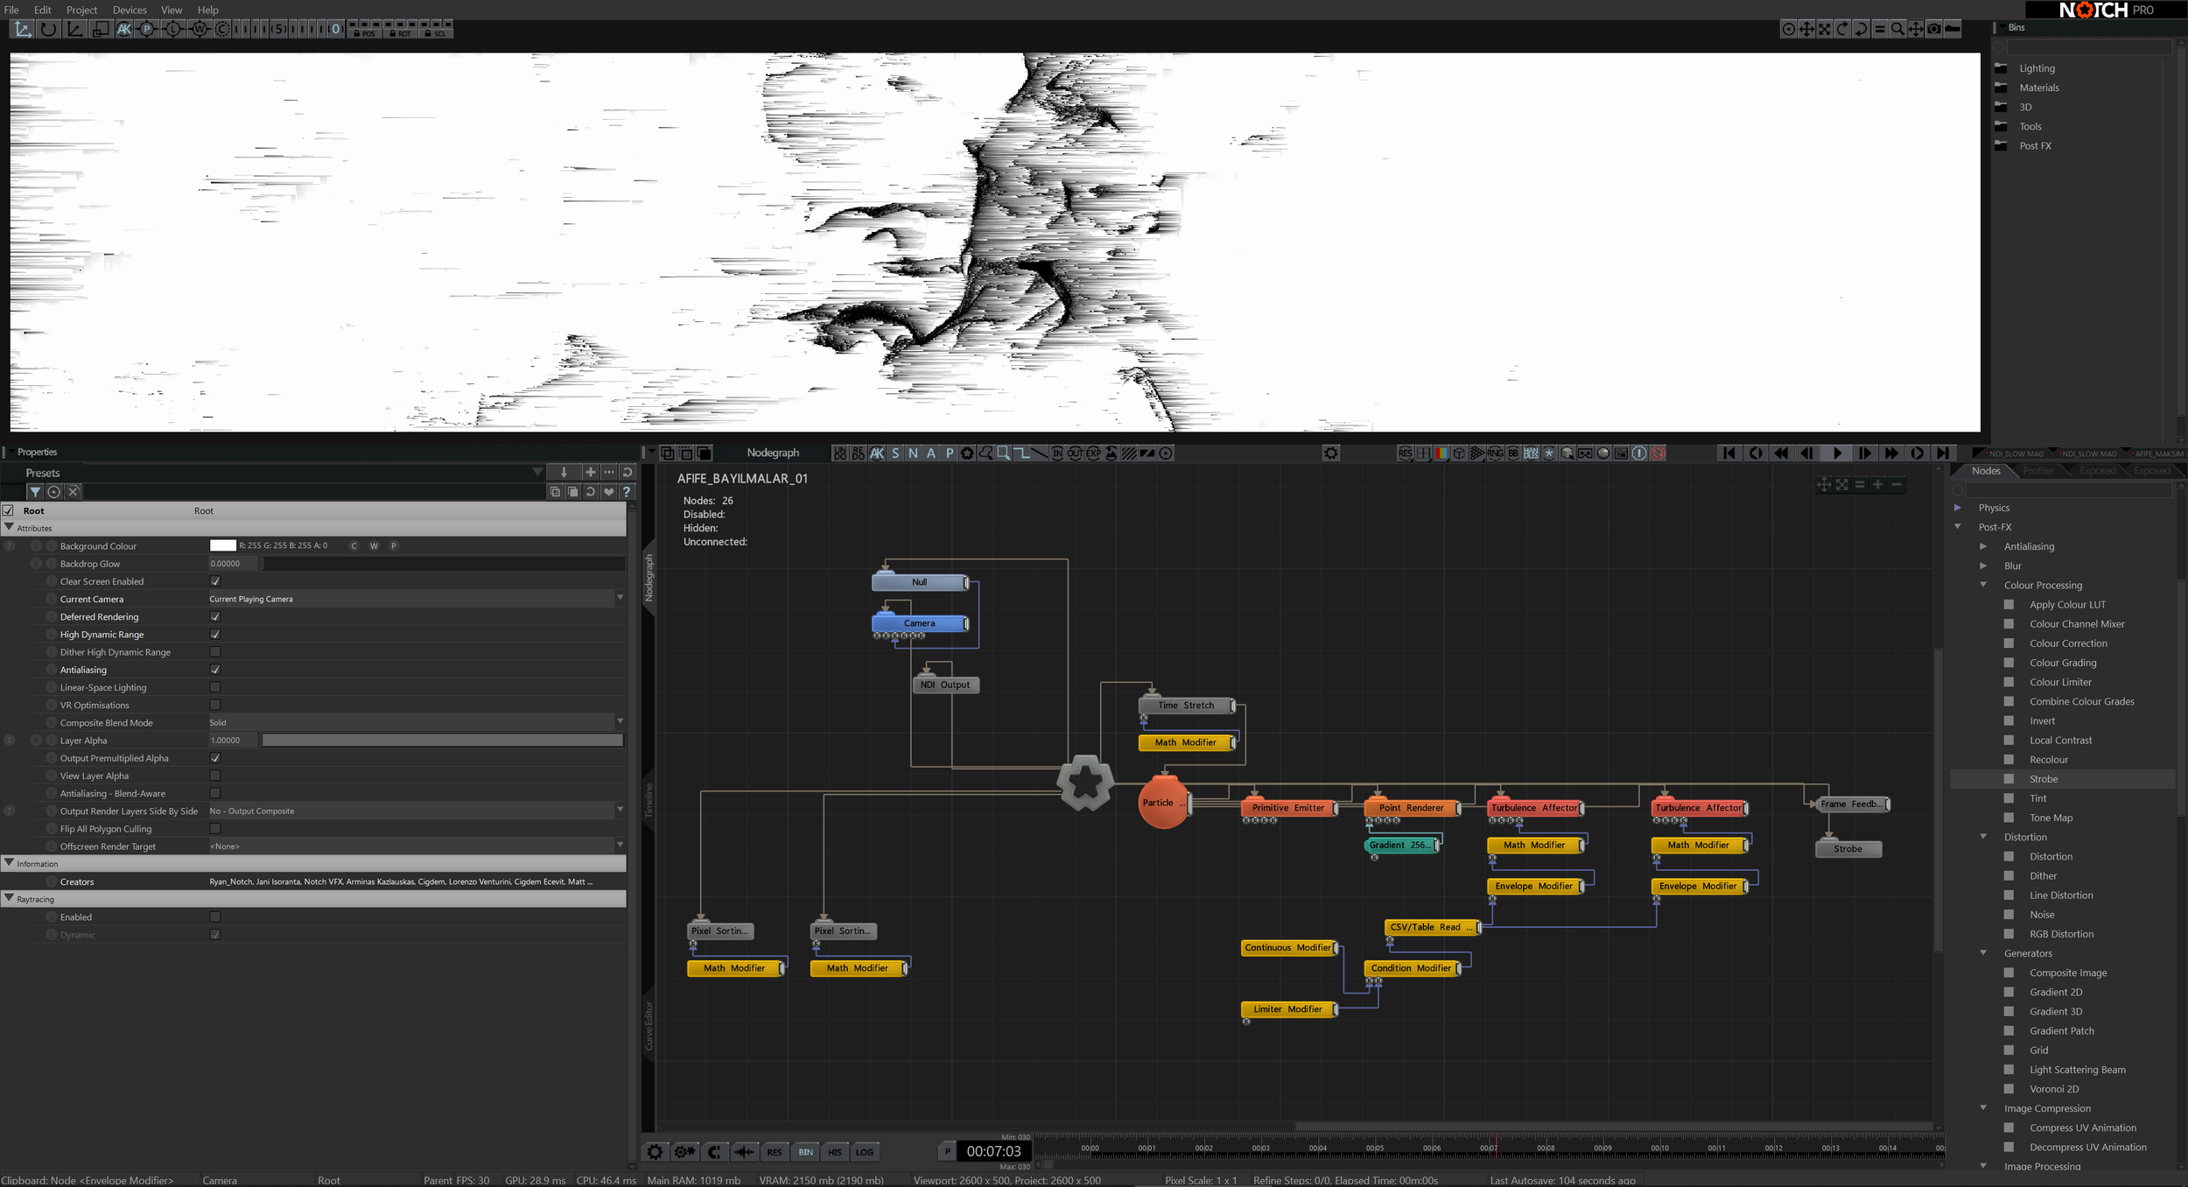
Task: Disable the Antialiasing checkbox
Action: coord(215,670)
